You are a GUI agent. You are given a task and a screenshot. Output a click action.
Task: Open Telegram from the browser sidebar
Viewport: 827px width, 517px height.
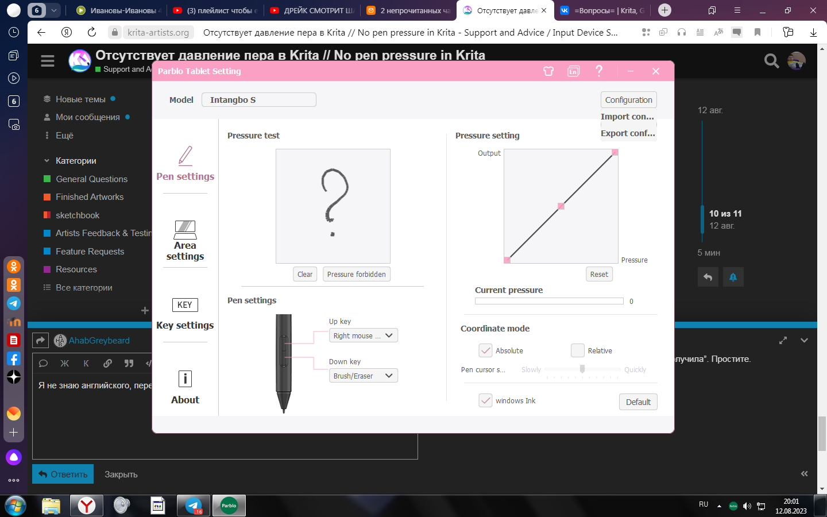click(x=14, y=303)
